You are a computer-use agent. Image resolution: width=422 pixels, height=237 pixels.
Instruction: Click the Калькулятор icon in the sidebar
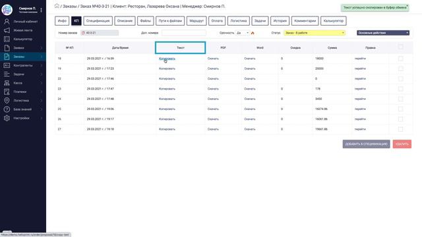tap(7, 39)
